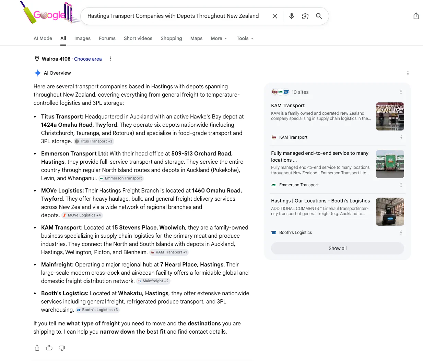Open Booth's Logistics +3 source chip
Image resolution: width=423 pixels, height=361 pixels.
[97, 310]
